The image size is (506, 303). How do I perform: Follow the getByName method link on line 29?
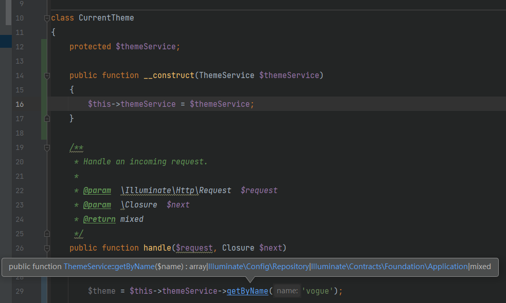(247, 291)
